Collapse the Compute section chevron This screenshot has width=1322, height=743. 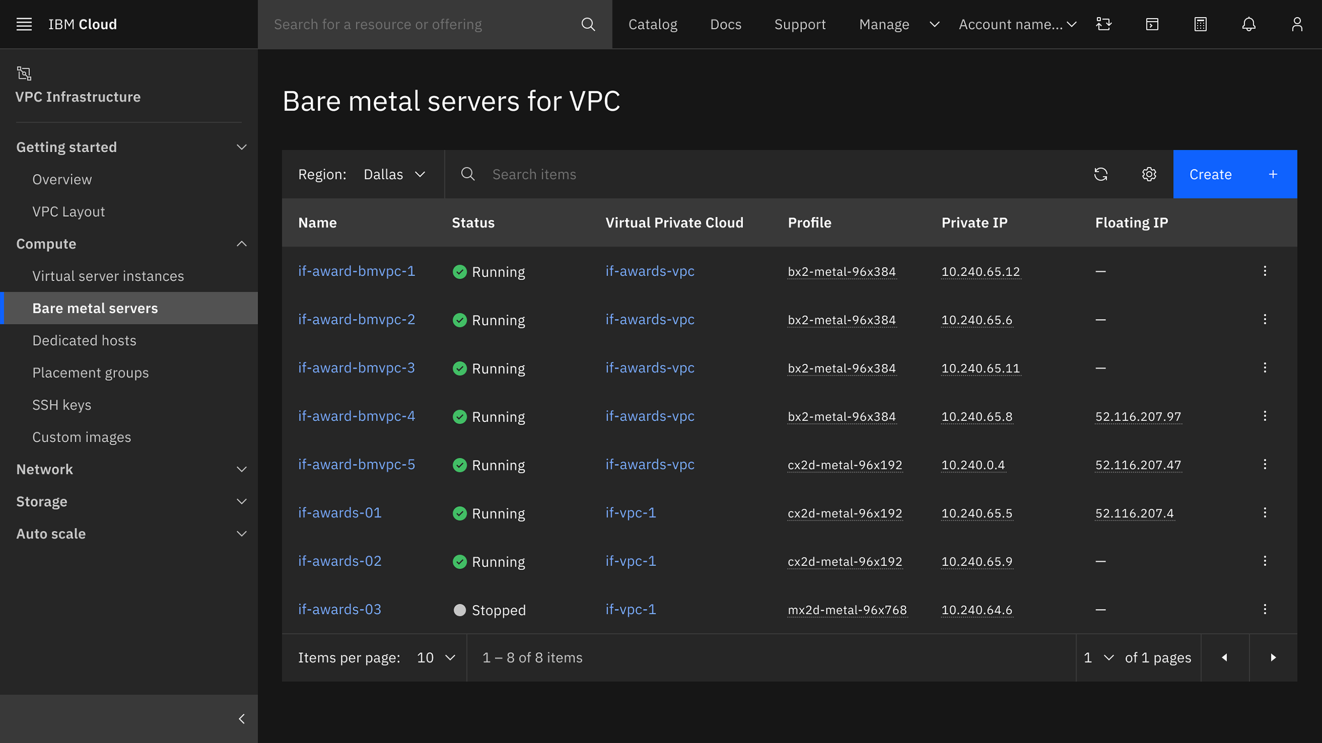tap(242, 244)
